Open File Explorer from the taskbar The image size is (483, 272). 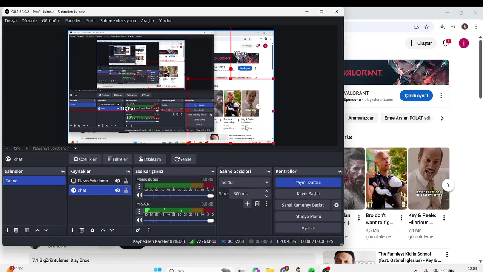pos(270,270)
